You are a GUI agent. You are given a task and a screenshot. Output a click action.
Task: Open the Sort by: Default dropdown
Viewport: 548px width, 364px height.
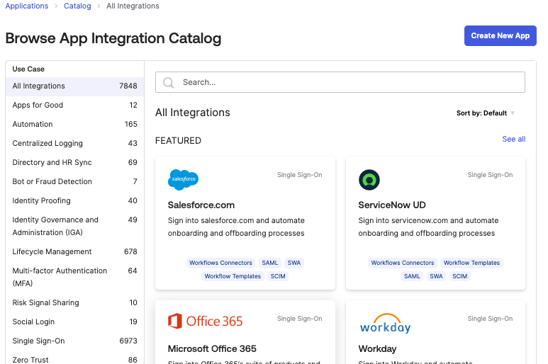click(x=486, y=113)
